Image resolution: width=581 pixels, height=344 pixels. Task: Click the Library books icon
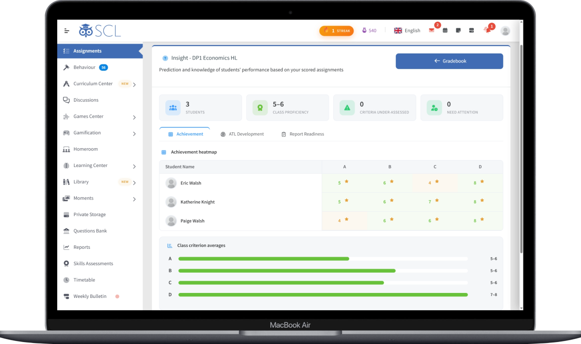[67, 181]
